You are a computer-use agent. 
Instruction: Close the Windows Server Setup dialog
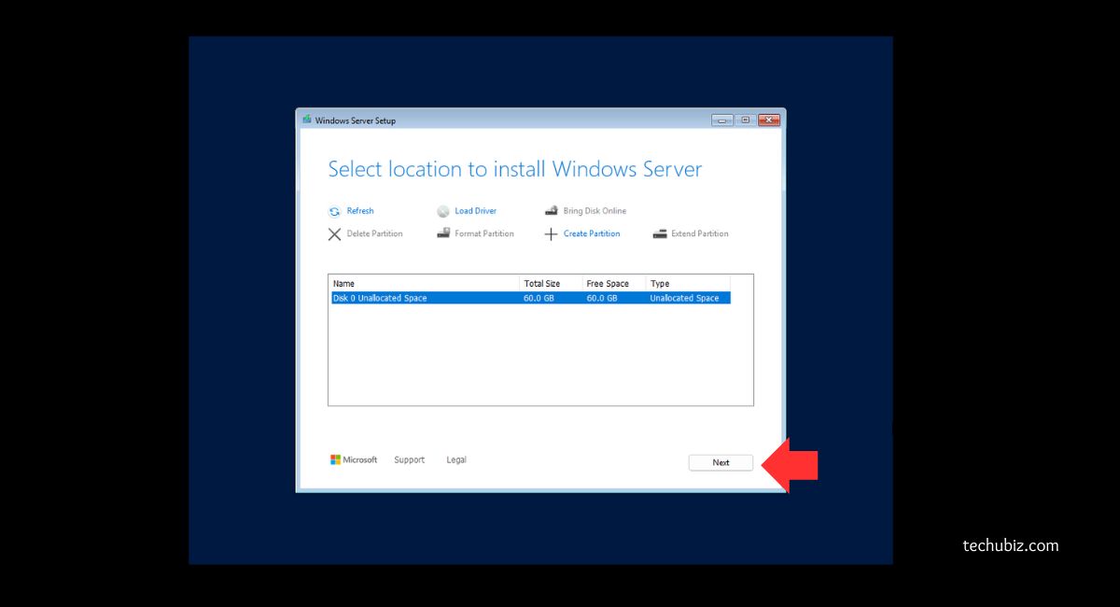[769, 120]
